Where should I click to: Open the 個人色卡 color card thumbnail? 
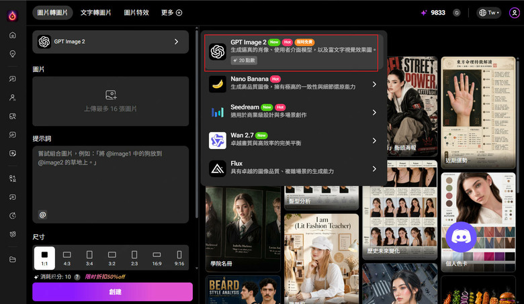(478, 222)
